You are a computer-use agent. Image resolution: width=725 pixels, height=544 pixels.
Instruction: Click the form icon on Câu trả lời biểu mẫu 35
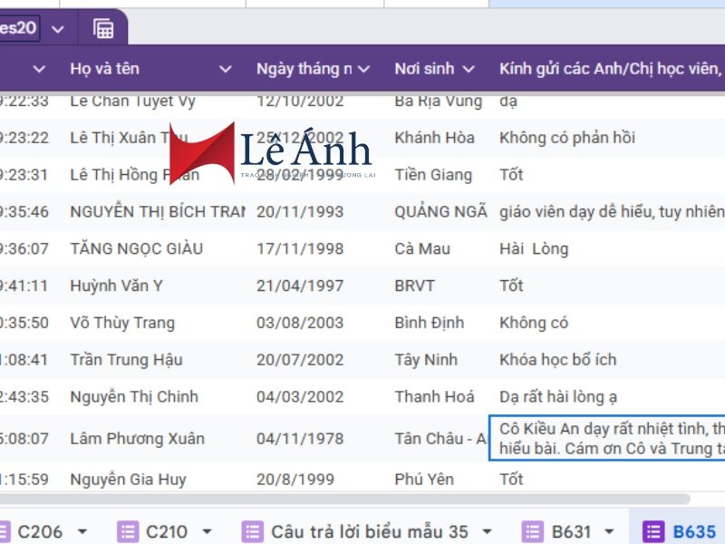coord(252,531)
